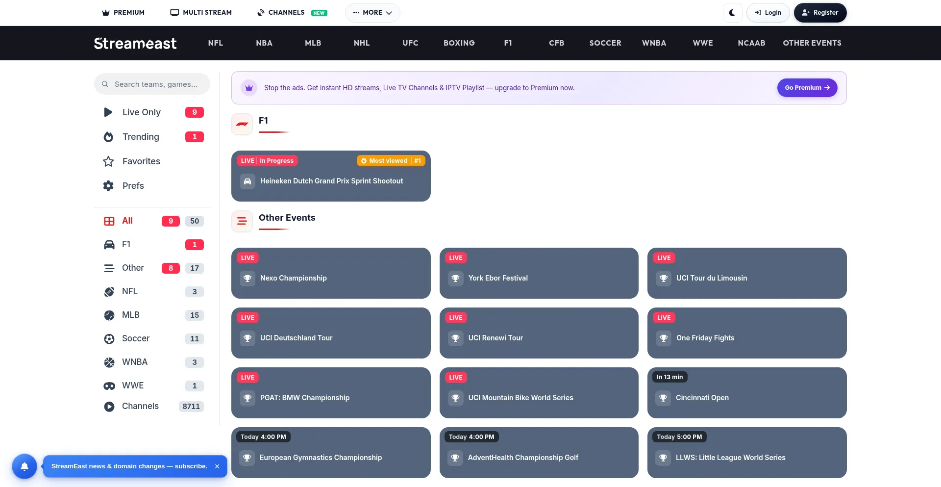The width and height of the screenshot is (941, 487).
Task: Click the F1 section logo icon
Action: pos(242,124)
